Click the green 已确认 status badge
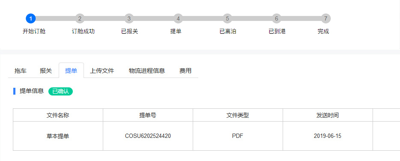 [x=60, y=91]
